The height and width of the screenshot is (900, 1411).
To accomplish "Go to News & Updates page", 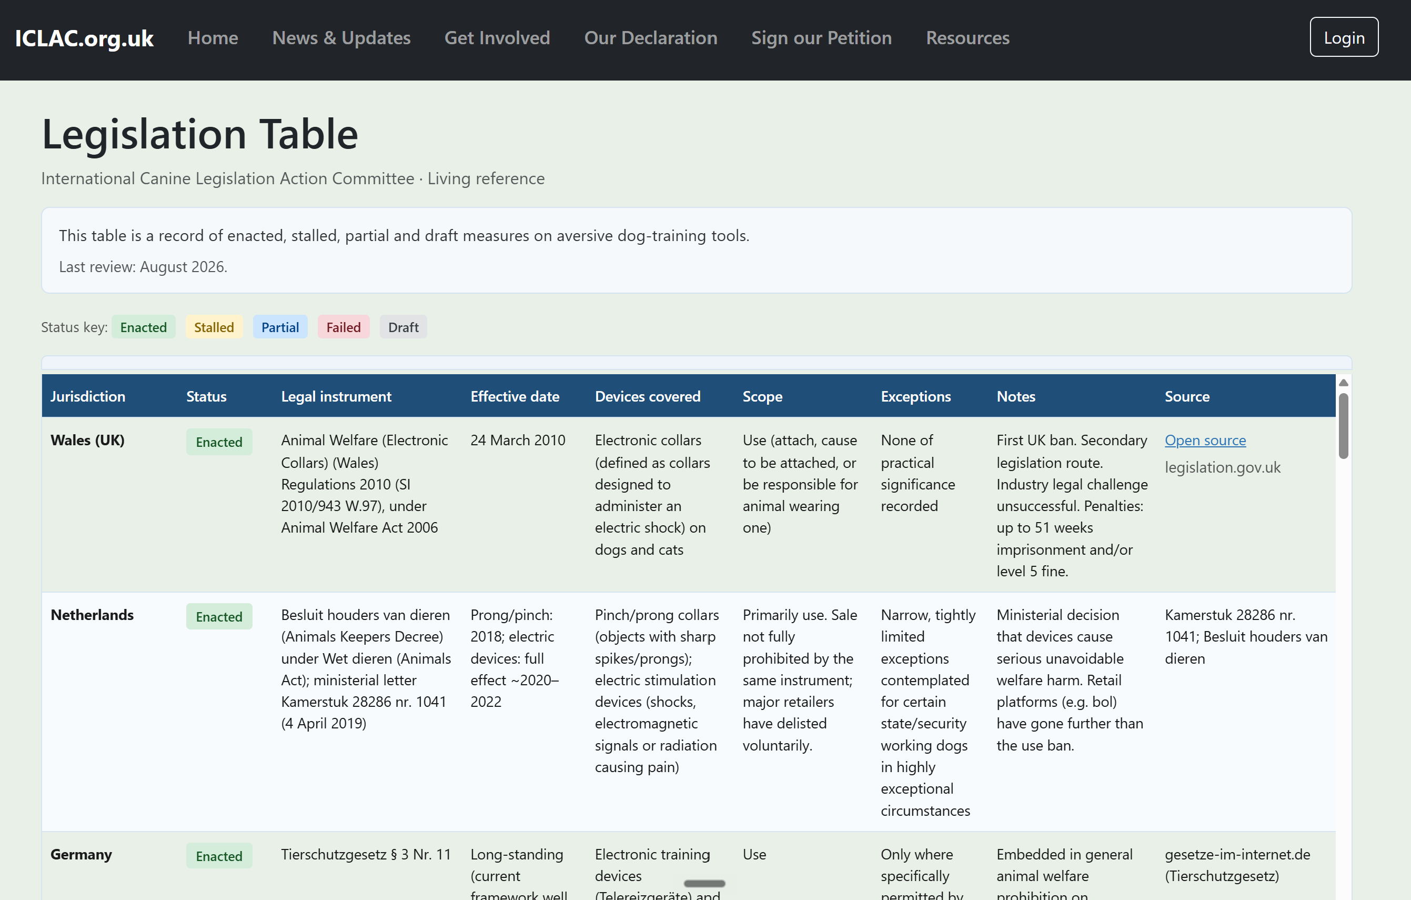I will point(341,38).
